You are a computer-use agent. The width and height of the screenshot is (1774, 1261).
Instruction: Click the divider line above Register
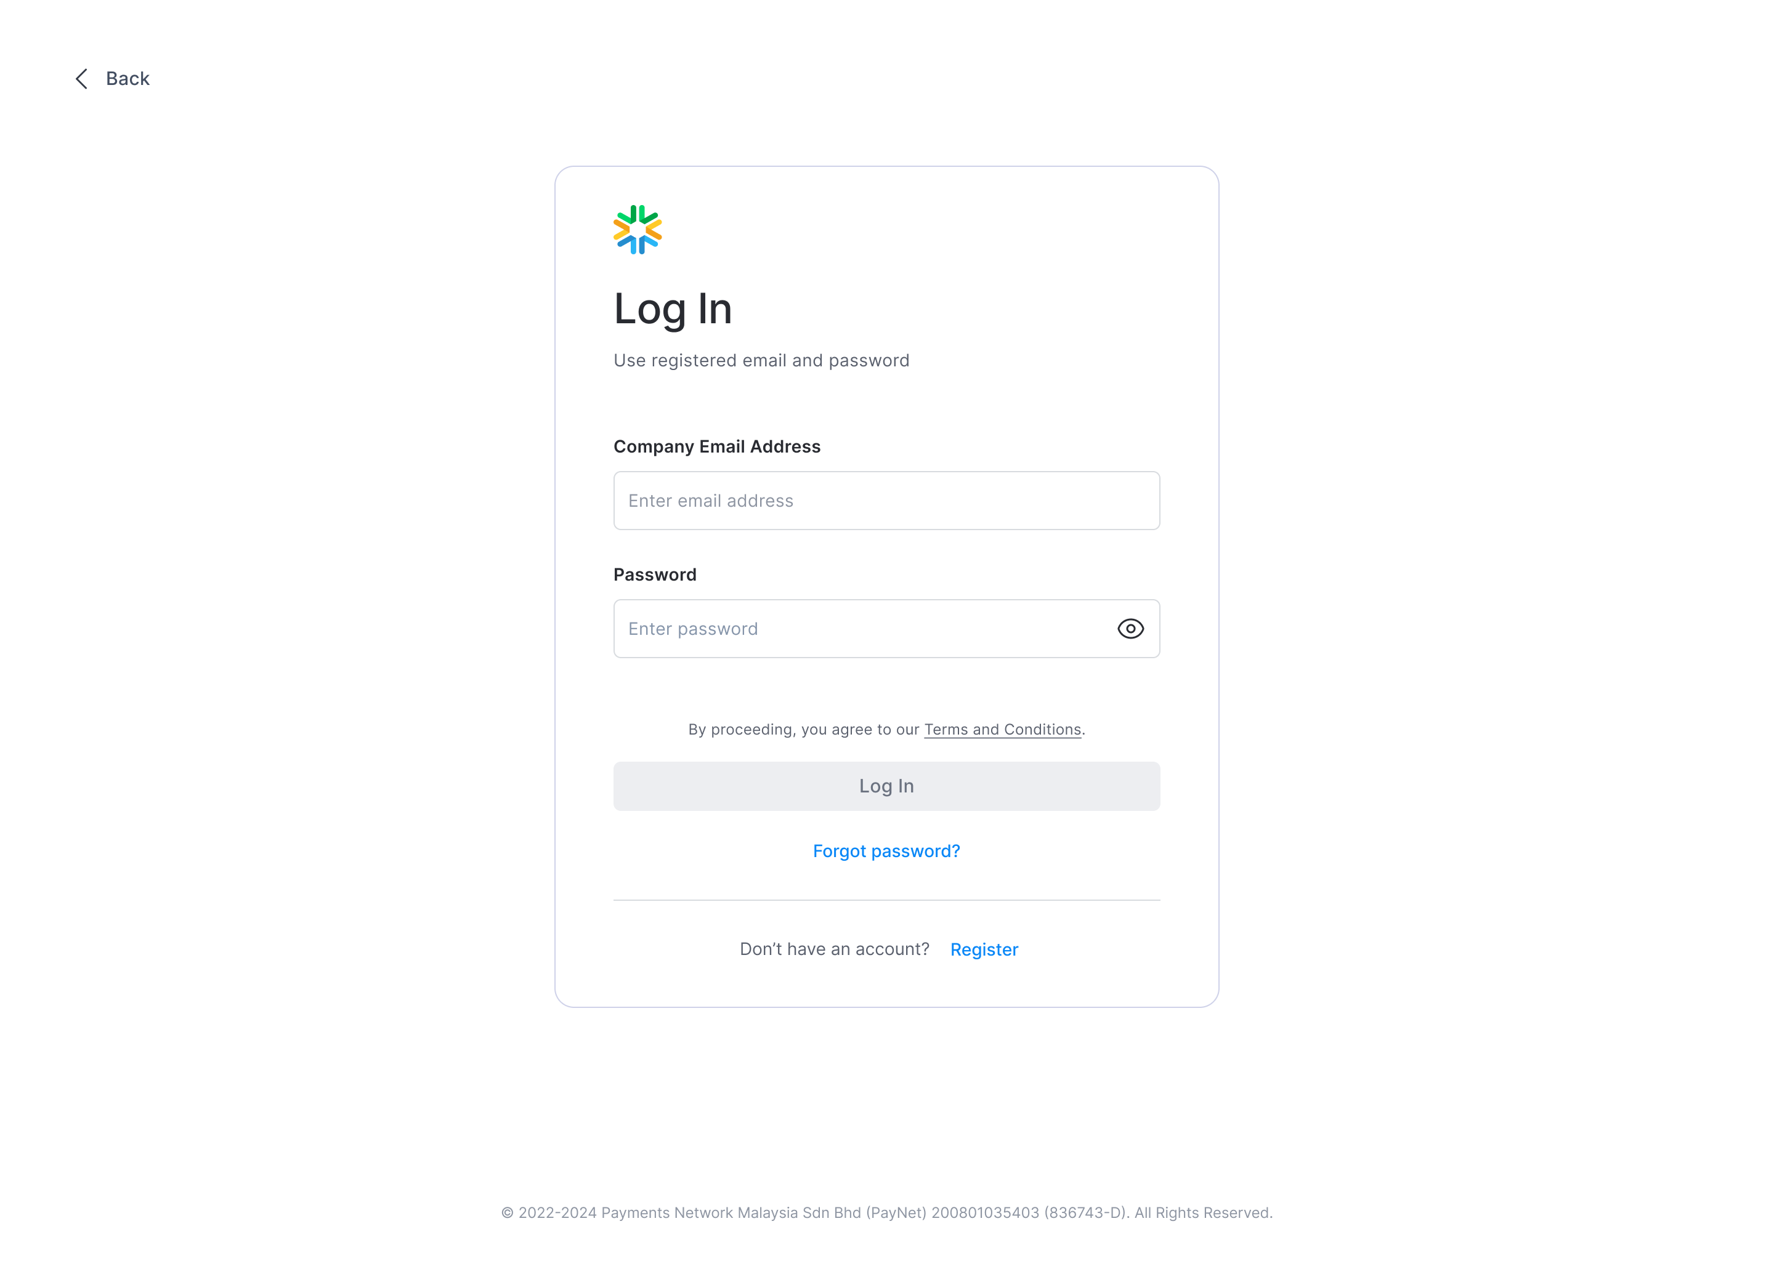(x=886, y=900)
